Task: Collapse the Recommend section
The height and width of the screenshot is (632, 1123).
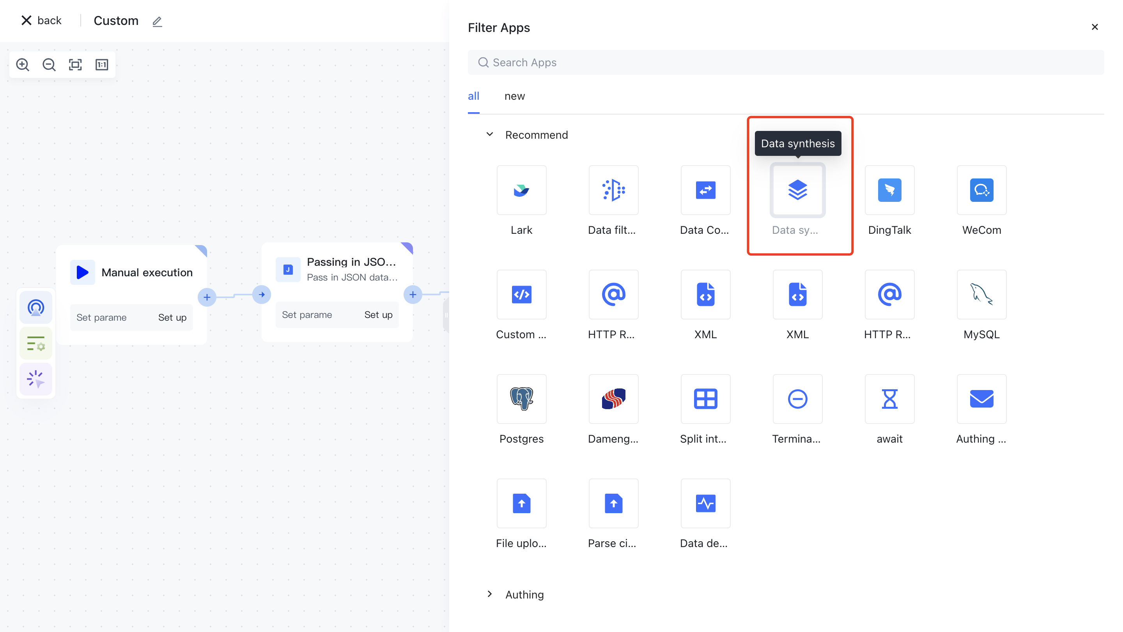Action: coord(490,134)
